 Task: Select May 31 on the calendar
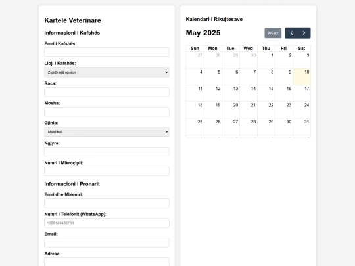(x=302, y=127)
